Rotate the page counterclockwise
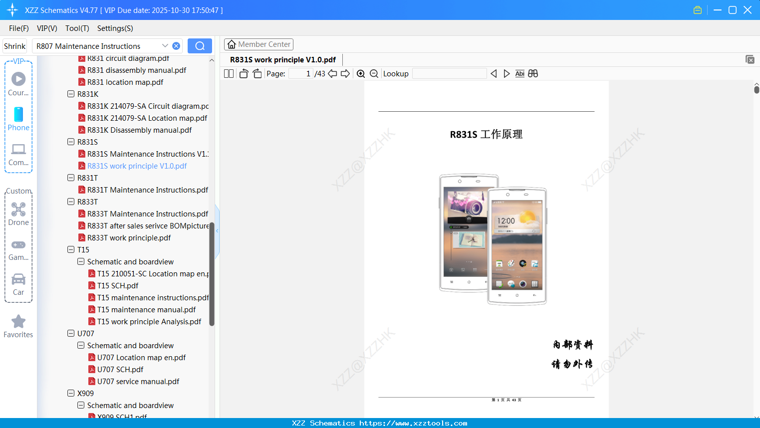 point(243,73)
